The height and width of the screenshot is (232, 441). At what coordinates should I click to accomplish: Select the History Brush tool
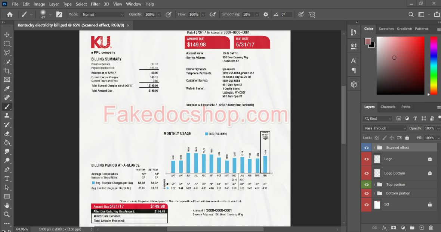coord(7,125)
